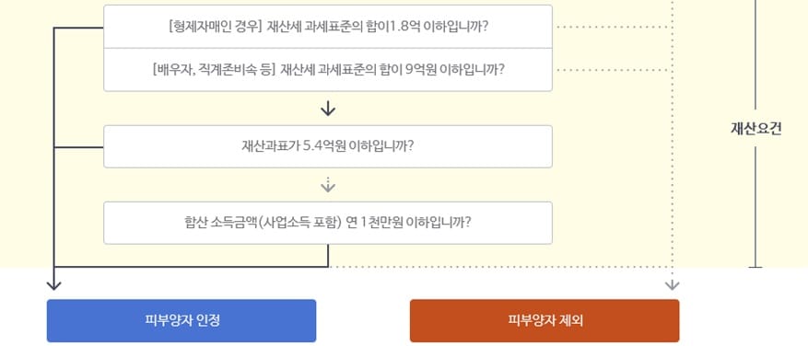This screenshot has width=808, height=346.
Task: Click the 합산 소득금액 연 1천만원 question box
Action: coord(328,223)
